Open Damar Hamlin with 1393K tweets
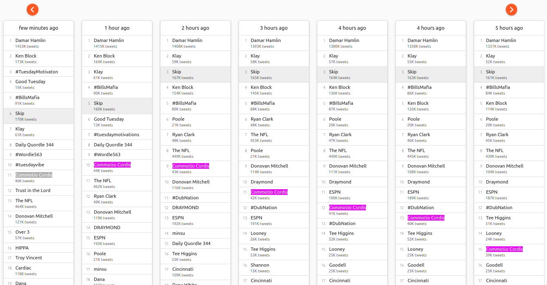Viewport: 547px width, 285px height. [274, 43]
